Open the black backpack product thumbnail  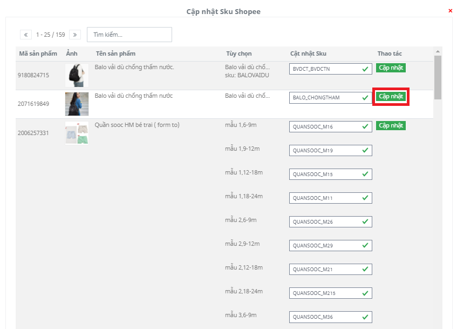[x=77, y=76]
